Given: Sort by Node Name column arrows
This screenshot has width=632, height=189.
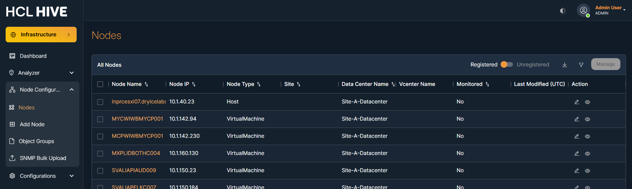Looking at the screenshot, I should (x=146, y=84).
